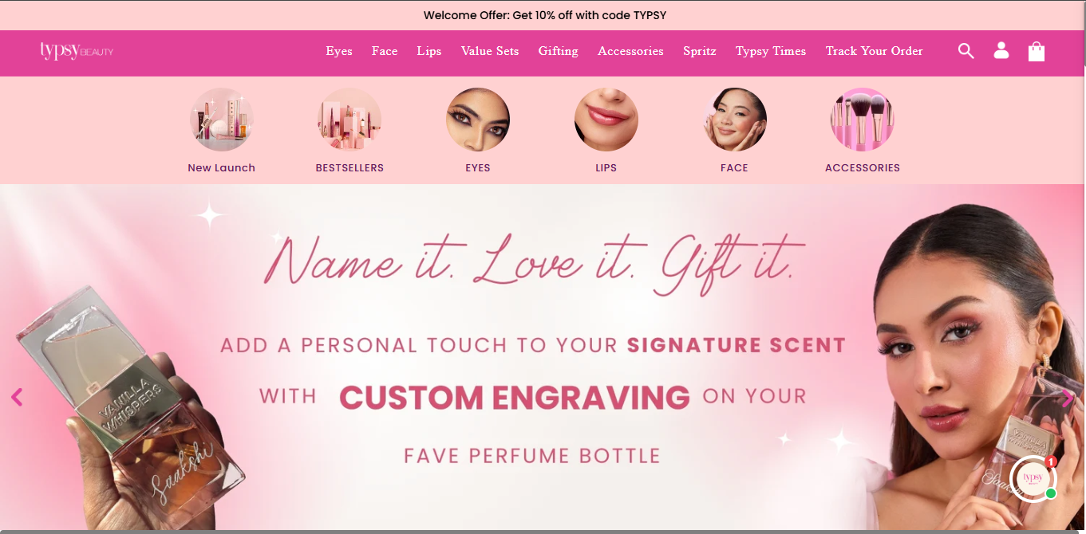Show the previous banner slide arrow
The image size is (1086, 534).
click(x=17, y=397)
